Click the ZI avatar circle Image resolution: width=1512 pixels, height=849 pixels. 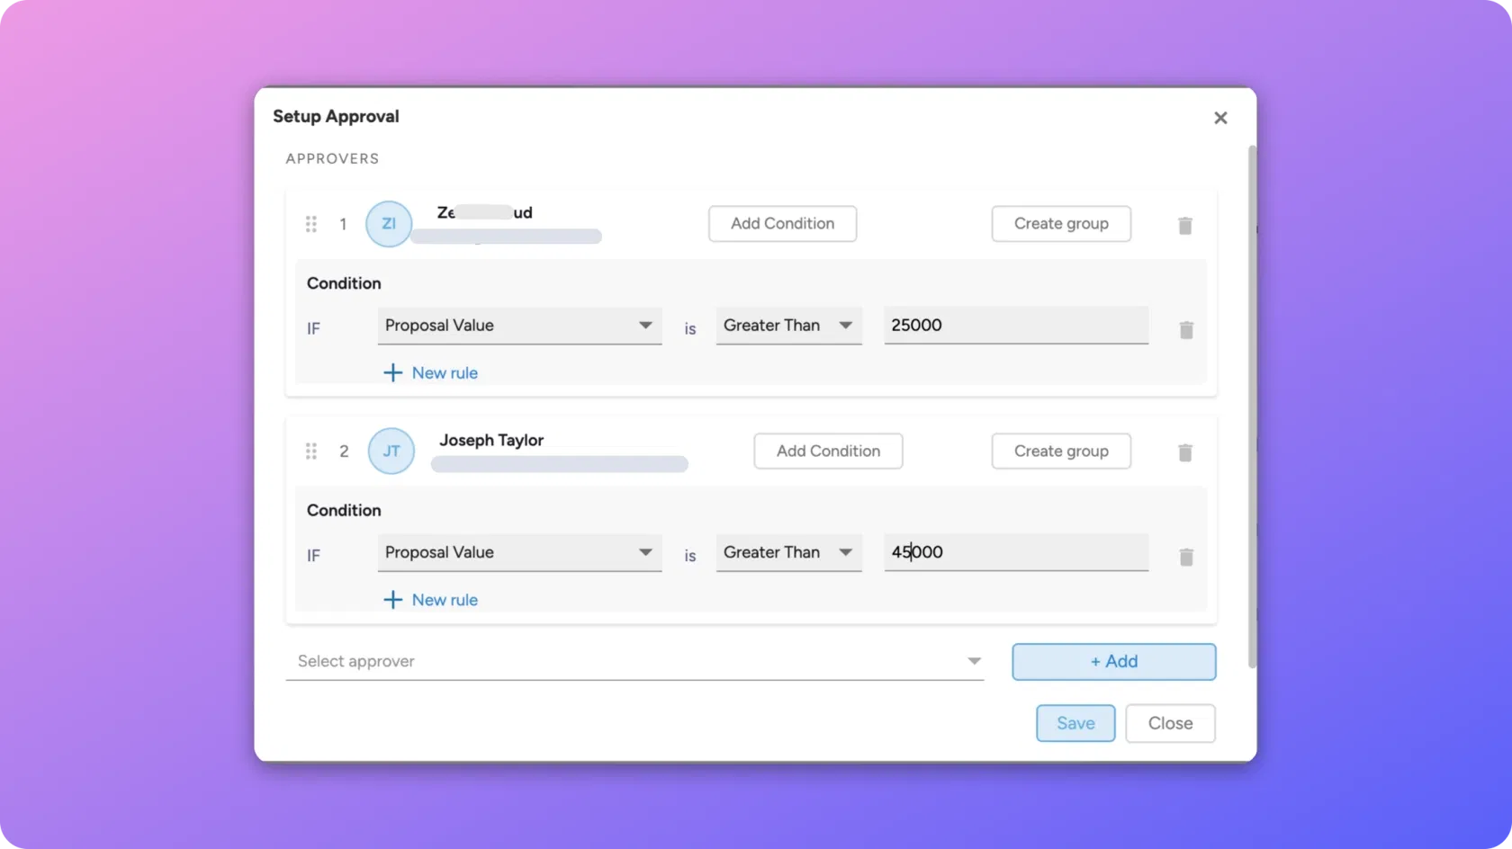388,223
